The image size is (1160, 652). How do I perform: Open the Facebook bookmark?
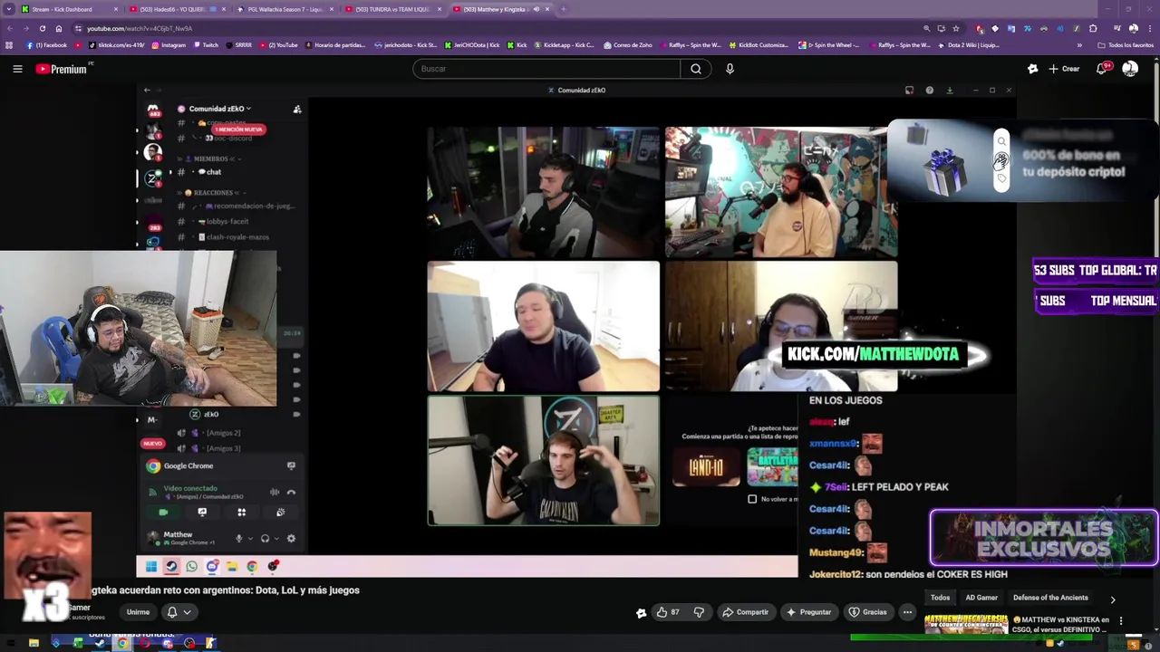[x=47, y=45]
